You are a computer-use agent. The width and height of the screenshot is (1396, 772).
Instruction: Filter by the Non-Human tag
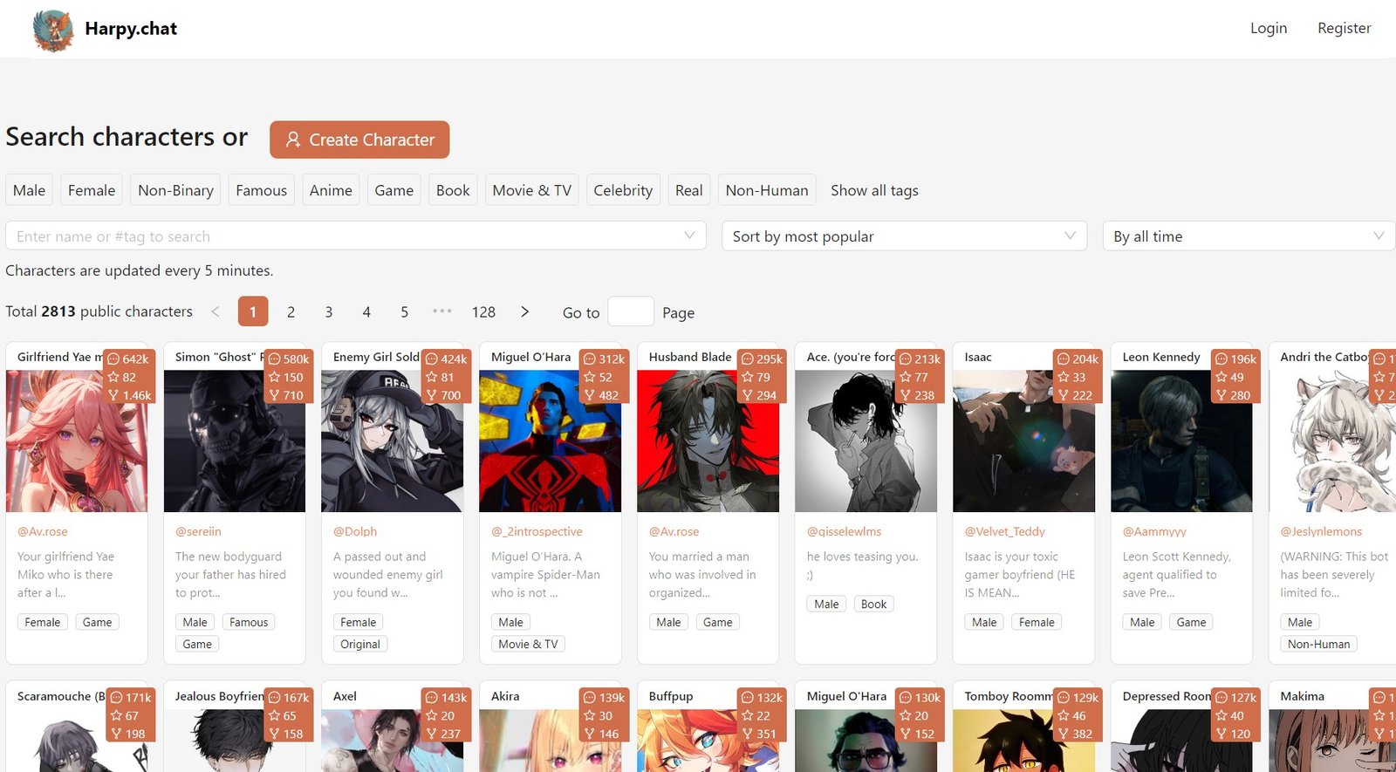click(x=767, y=190)
